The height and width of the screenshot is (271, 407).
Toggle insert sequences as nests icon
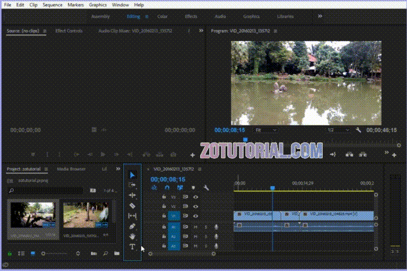coord(154,187)
